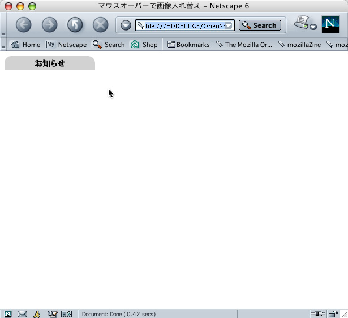Open the round dropdown left of the URL field

pos(126,25)
